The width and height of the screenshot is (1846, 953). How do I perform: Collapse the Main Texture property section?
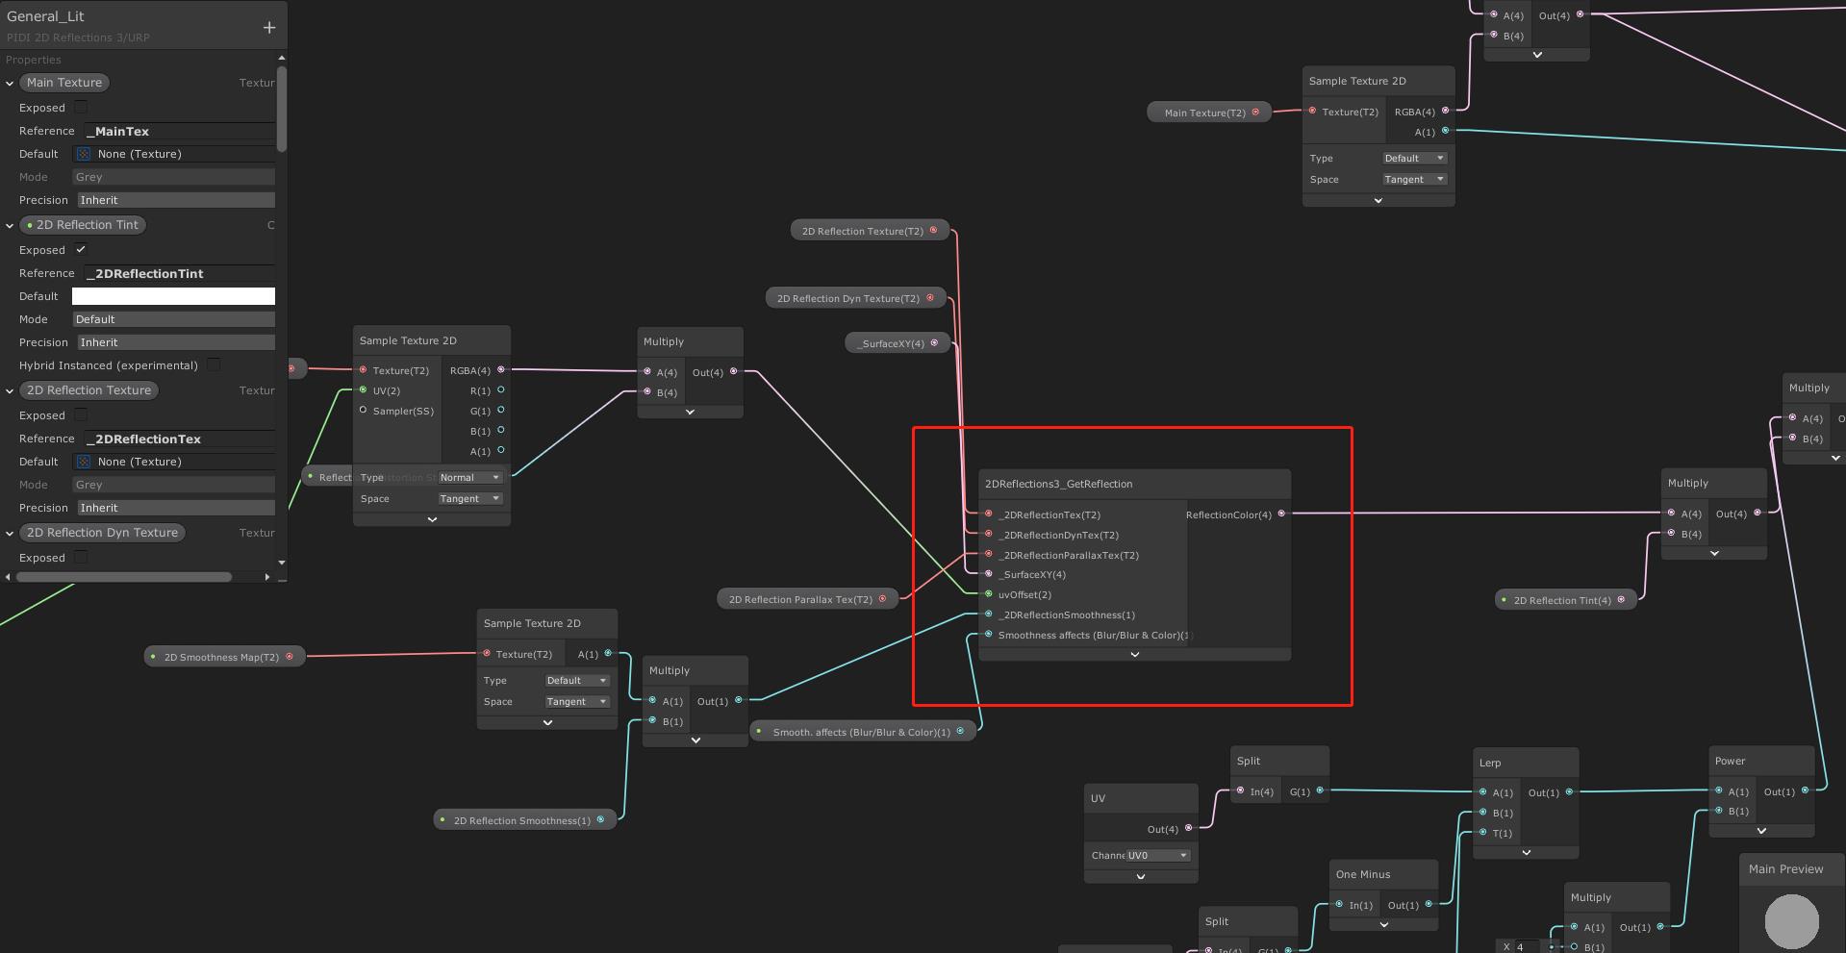click(10, 84)
